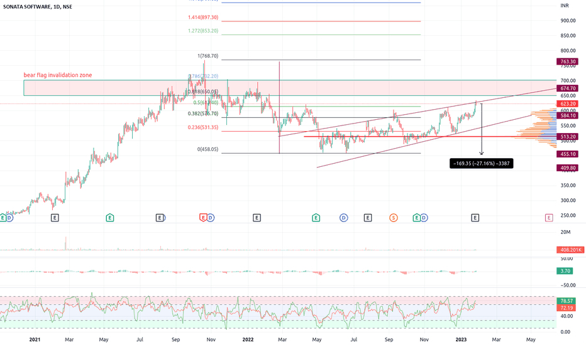Click the pink upcoming earnings marker near May 2023
586x345 pixels.
coord(549,218)
